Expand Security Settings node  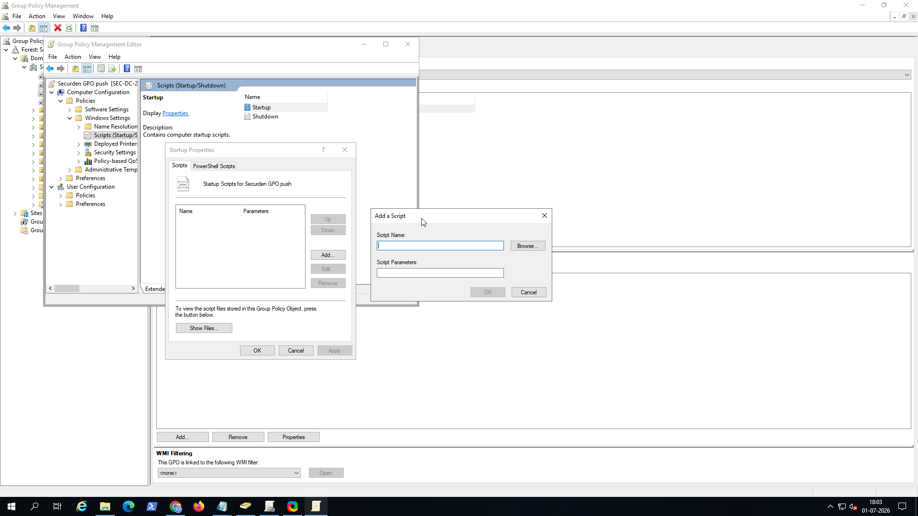click(79, 152)
